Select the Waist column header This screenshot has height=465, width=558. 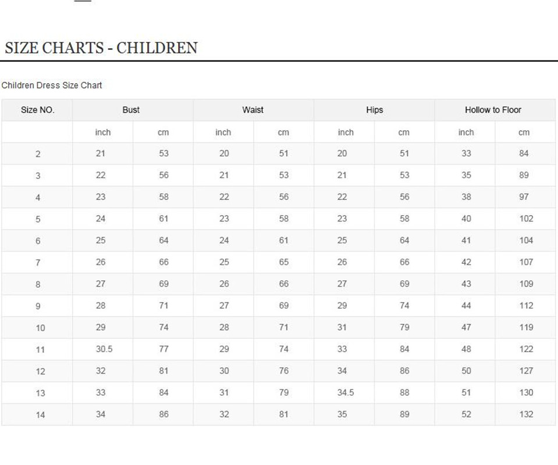tap(253, 110)
